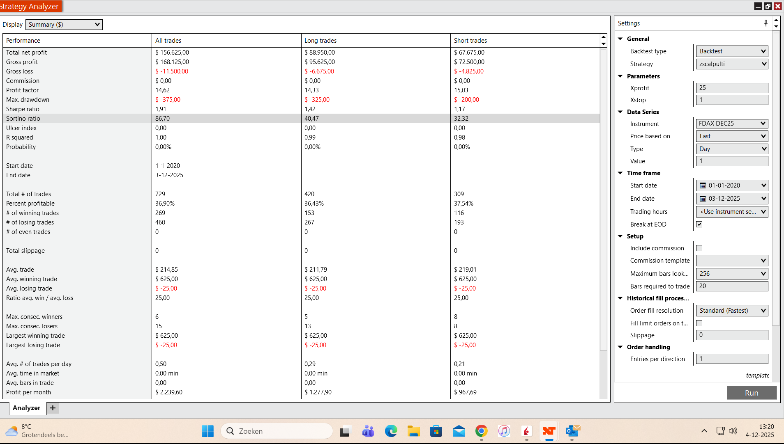Click the Start date calendar icon
Viewport: 784px width, 444px height.
(x=703, y=185)
